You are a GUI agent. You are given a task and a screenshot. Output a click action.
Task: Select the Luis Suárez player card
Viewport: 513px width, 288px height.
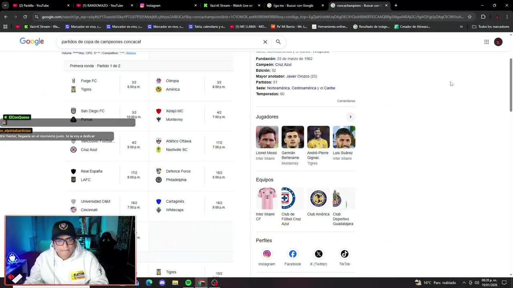coord(343,144)
